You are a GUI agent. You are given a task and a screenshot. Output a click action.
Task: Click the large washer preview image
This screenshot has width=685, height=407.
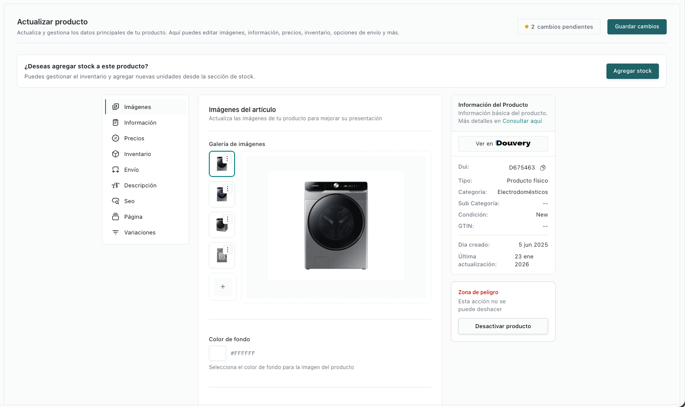coord(336,226)
